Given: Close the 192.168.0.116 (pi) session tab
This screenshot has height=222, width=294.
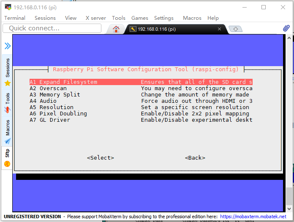Looking at the screenshot, I should coord(219,29).
